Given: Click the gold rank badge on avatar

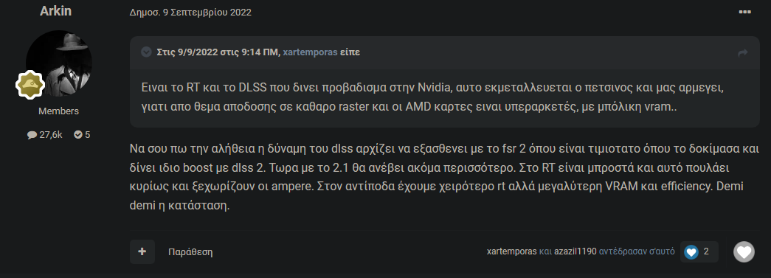Looking at the screenshot, I should pyautogui.click(x=30, y=85).
